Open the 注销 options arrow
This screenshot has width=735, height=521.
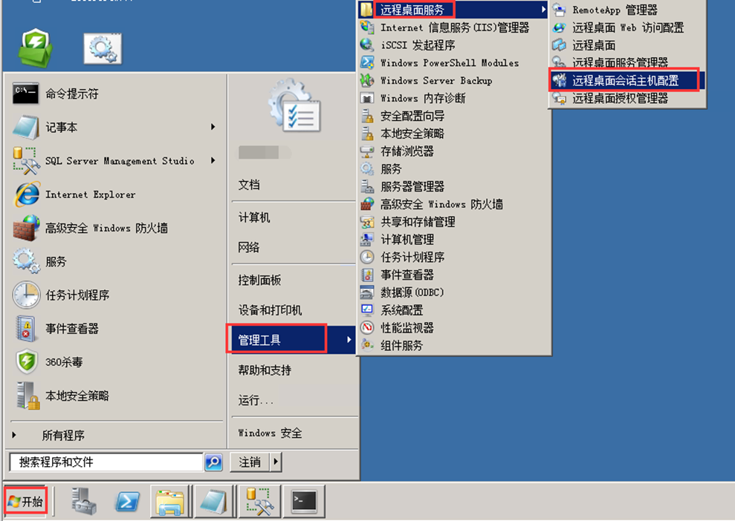[x=276, y=462]
